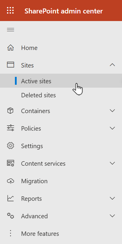The height and width of the screenshot is (244, 122).
Task: Open the Migration label
Action: [x=34, y=181]
